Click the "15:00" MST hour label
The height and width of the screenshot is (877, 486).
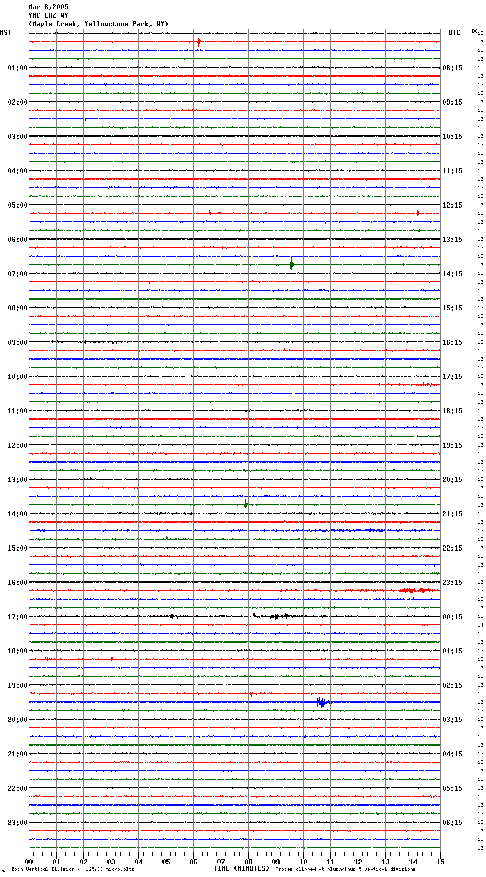click(x=18, y=548)
